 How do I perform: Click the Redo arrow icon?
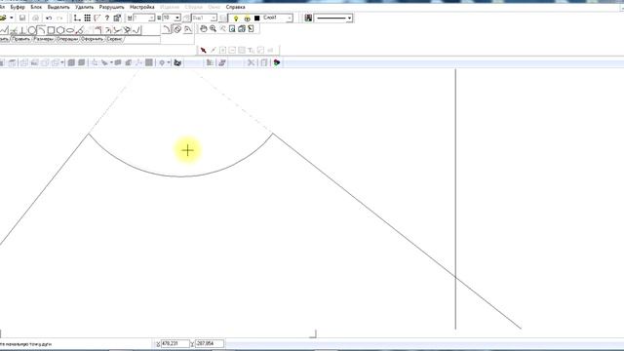click(x=59, y=18)
